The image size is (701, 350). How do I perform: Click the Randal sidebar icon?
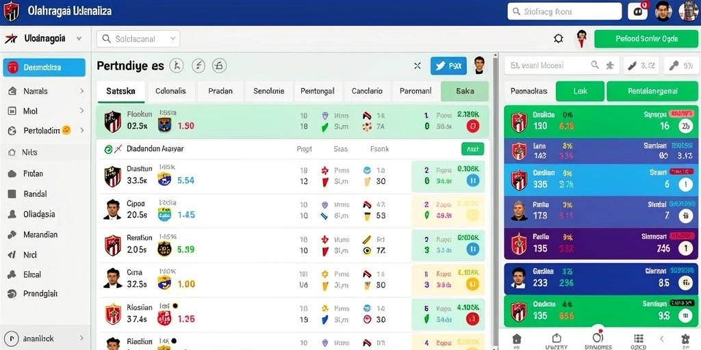tap(12, 193)
